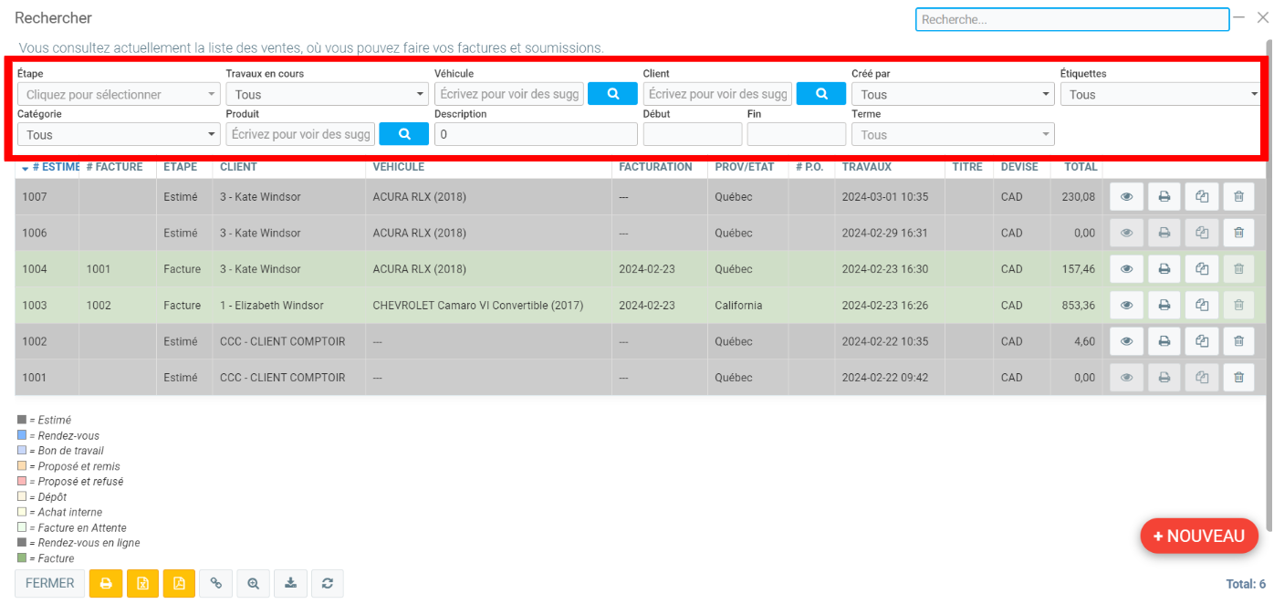View invoice row 1003 with the eye icon
Viewport: 1274px width, 604px height.
(x=1127, y=306)
